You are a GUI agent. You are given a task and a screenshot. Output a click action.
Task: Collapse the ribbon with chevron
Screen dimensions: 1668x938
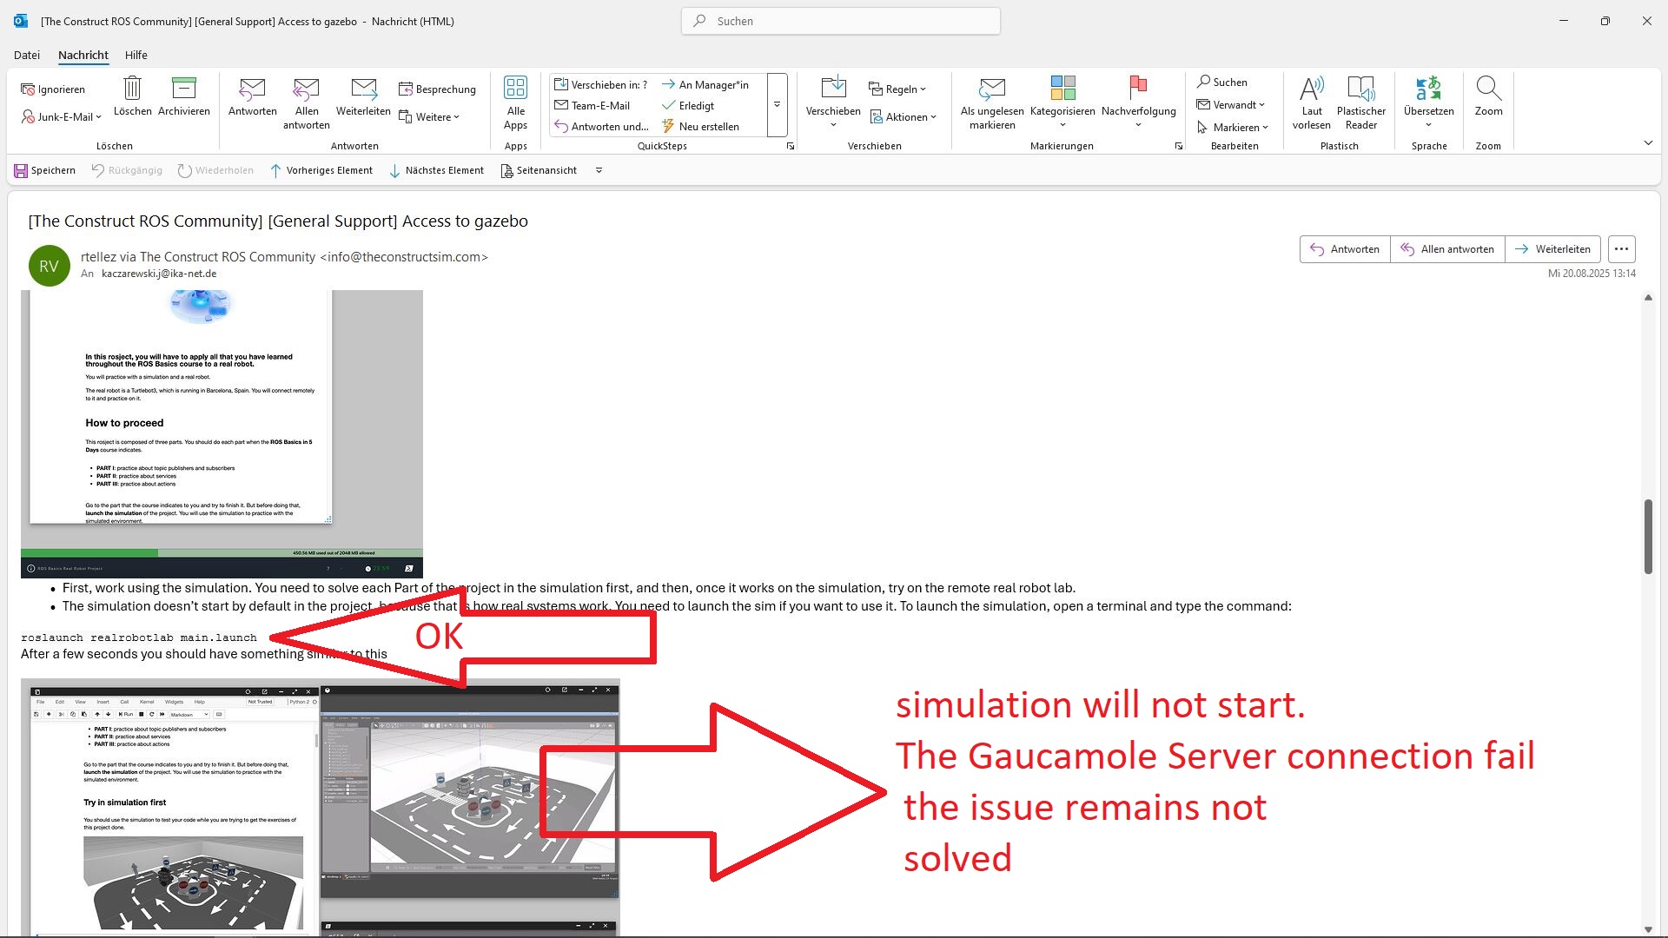(x=1648, y=142)
